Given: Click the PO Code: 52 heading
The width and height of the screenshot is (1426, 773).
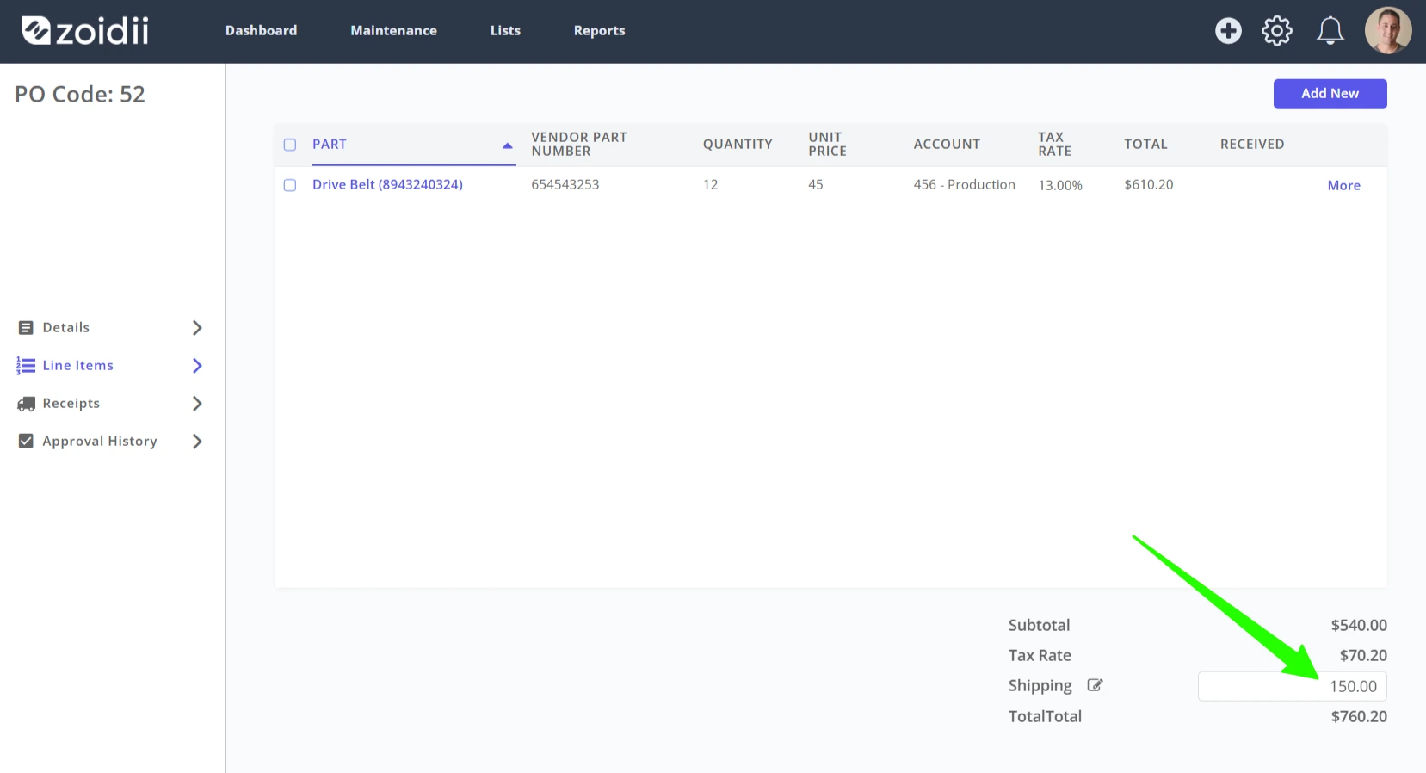Looking at the screenshot, I should pos(80,94).
